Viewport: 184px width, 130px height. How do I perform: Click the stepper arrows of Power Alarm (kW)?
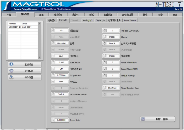[104, 62]
